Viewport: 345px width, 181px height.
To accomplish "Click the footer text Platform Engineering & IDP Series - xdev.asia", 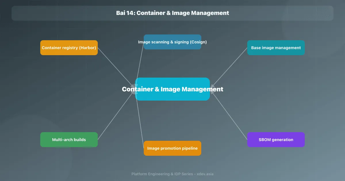I will pyautogui.click(x=172, y=174).
